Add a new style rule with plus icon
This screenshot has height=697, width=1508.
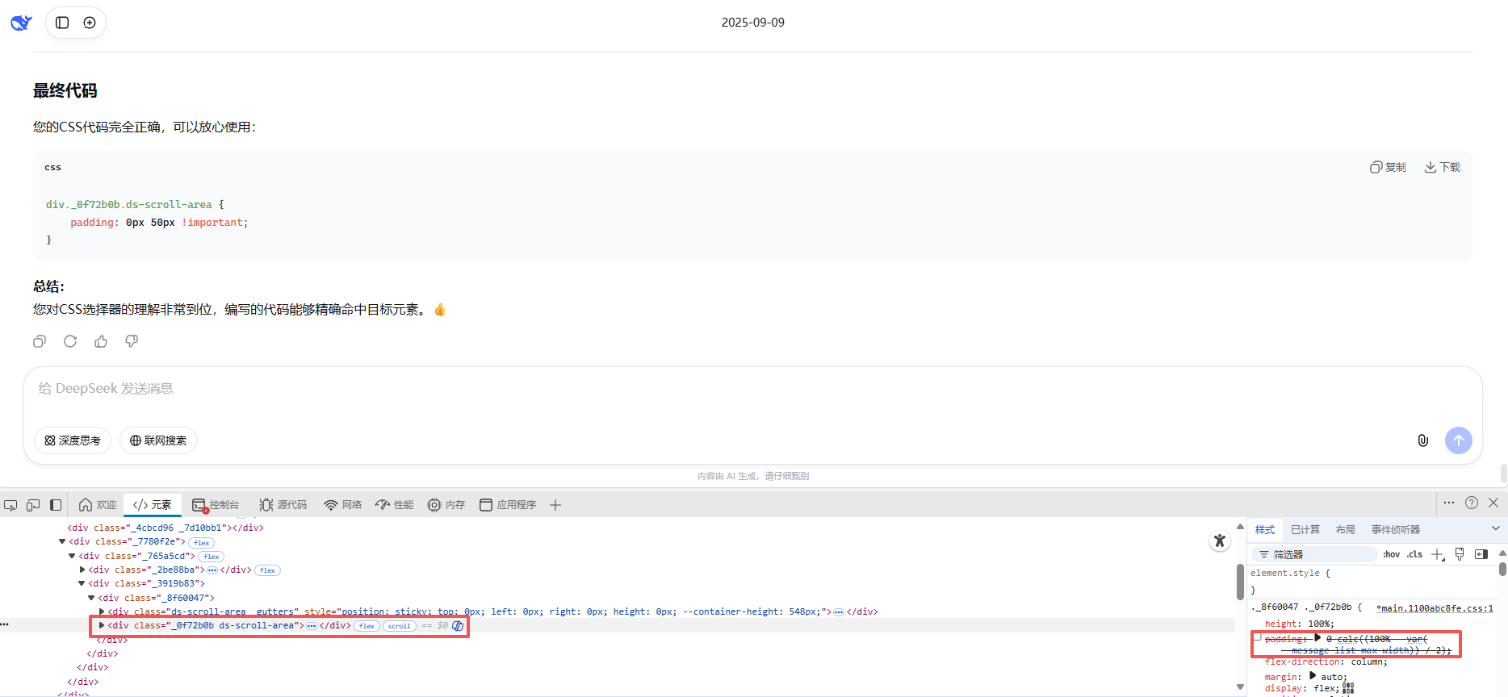click(1438, 554)
